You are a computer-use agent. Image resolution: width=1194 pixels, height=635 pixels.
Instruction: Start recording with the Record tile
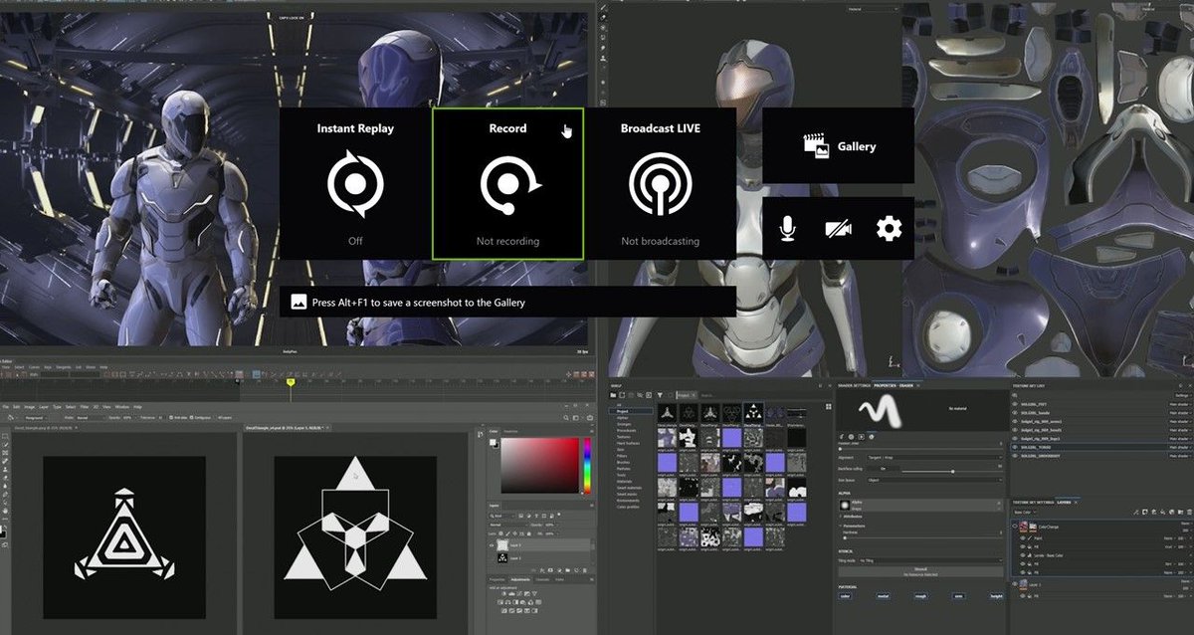507,184
